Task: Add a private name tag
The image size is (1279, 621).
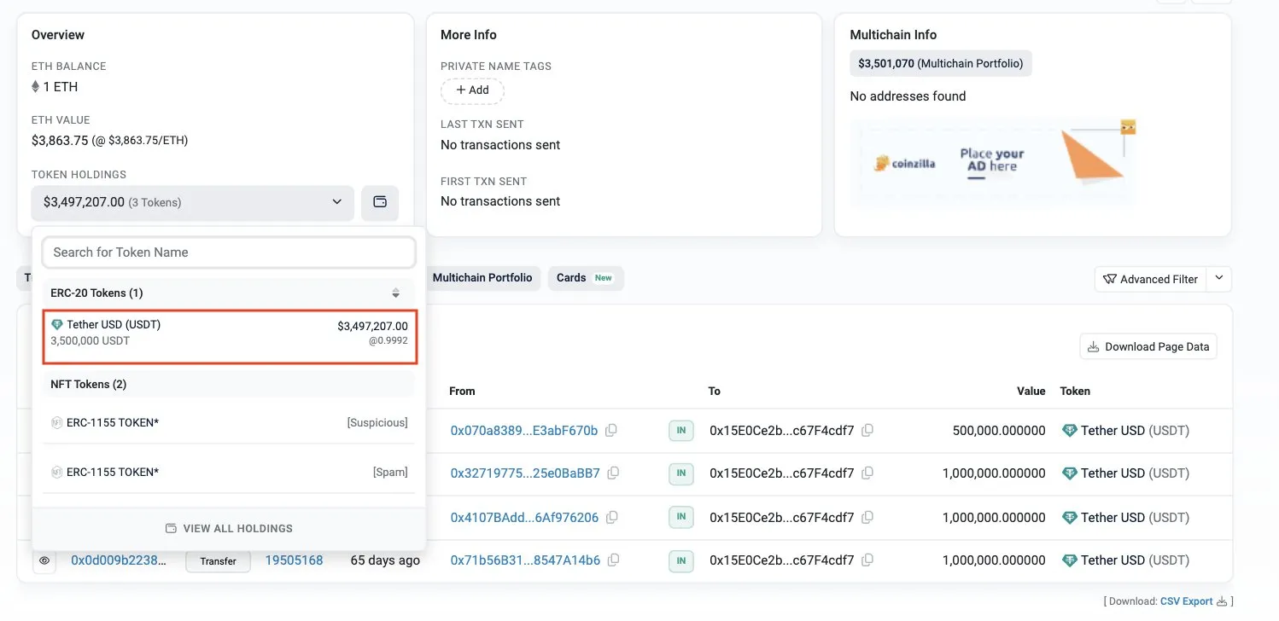Action: click(472, 90)
